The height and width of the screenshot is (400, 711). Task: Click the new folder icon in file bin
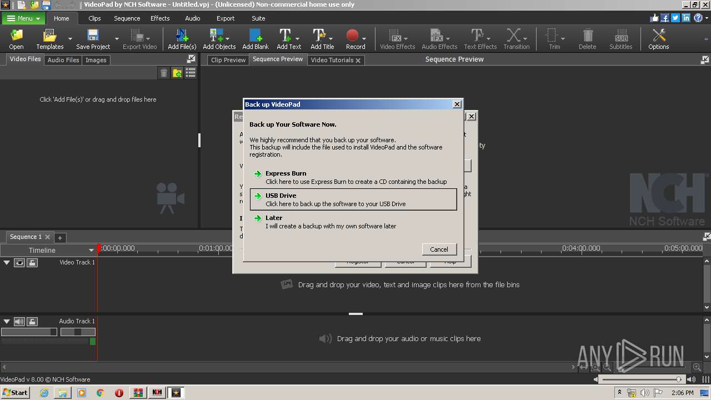[x=177, y=73]
